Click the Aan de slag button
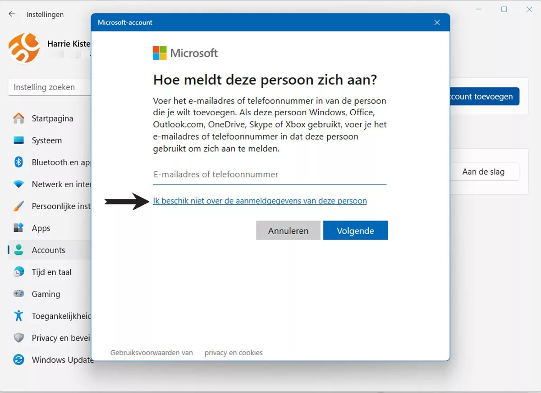 tap(485, 172)
